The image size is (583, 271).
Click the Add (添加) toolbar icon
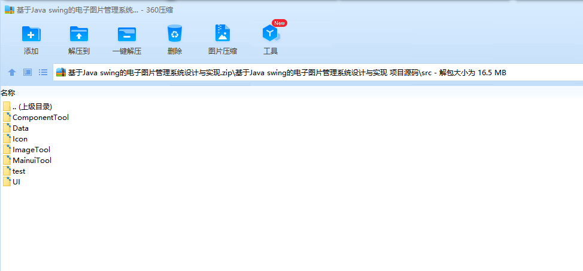tap(31, 34)
